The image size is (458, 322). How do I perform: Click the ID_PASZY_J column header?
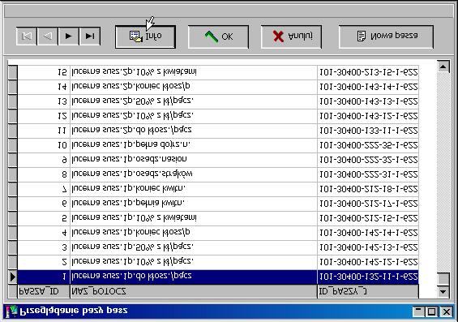click(x=368, y=291)
